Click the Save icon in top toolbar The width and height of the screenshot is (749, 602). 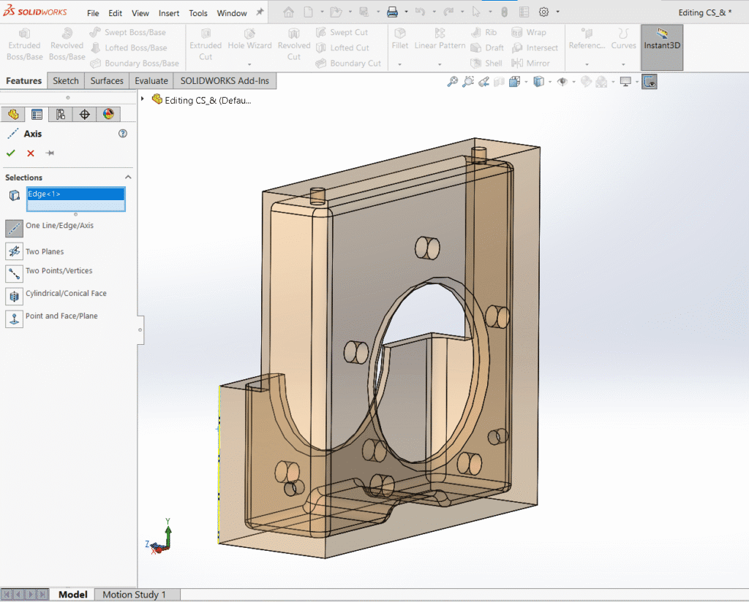coord(364,12)
